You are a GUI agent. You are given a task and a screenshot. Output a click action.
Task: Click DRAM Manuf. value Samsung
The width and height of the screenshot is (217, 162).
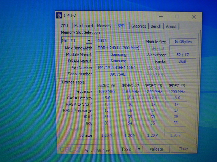click(x=118, y=61)
